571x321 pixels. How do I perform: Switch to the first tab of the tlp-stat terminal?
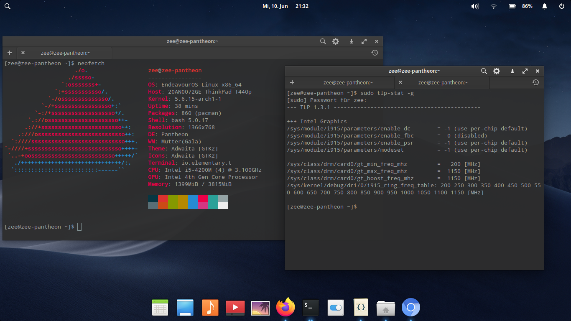pyautogui.click(x=348, y=82)
